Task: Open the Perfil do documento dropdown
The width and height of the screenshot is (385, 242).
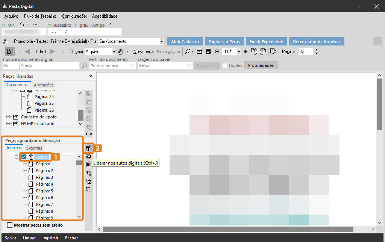Action: pos(132,65)
